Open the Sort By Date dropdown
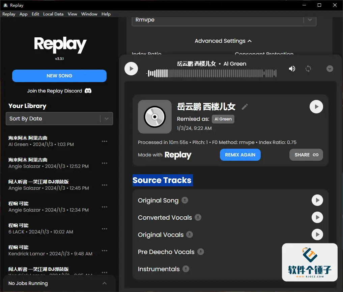The image size is (343, 292). (x=59, y=118)
